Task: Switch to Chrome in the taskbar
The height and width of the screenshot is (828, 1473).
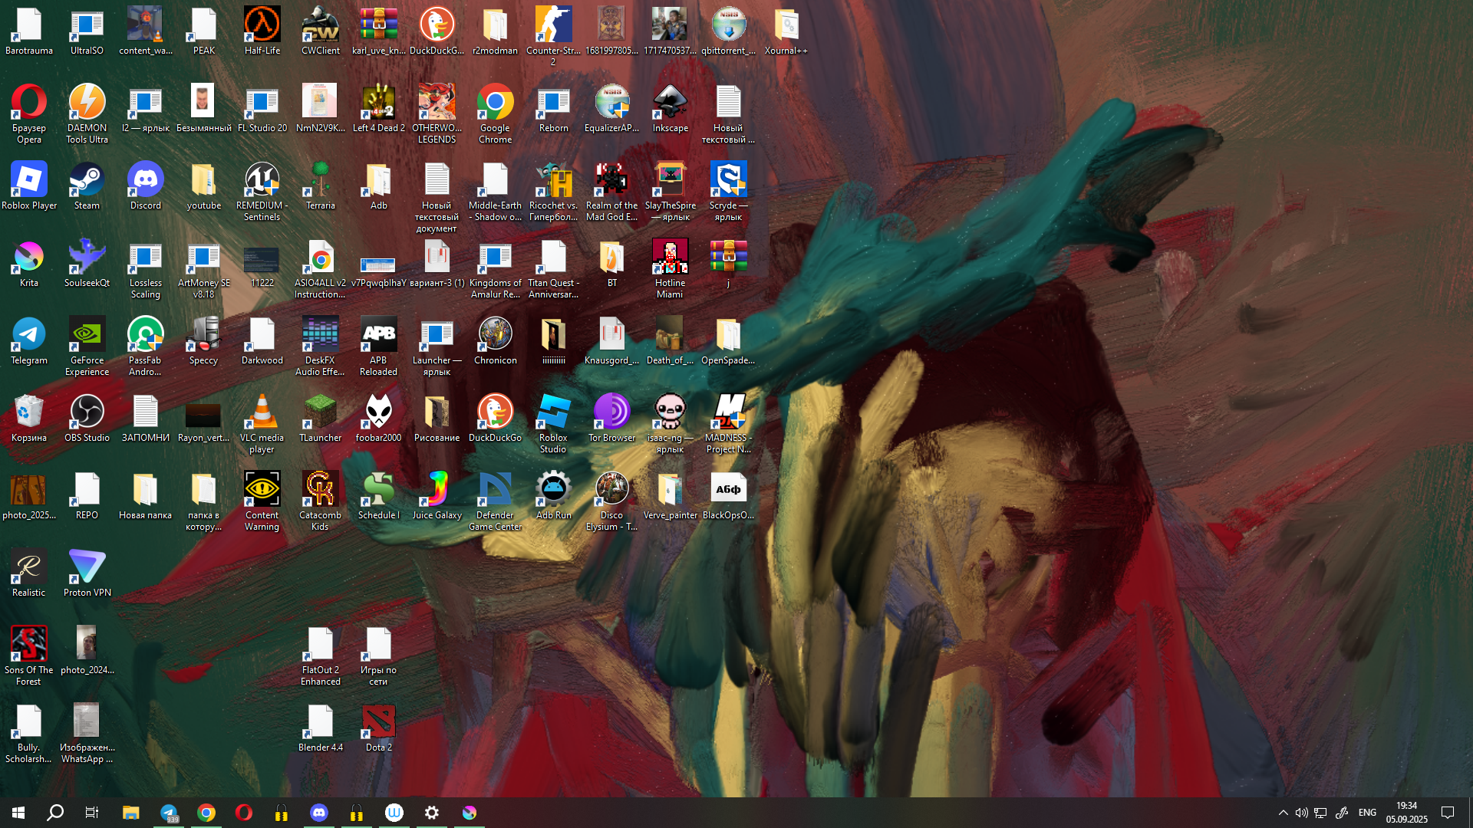Action: (206, 813)
